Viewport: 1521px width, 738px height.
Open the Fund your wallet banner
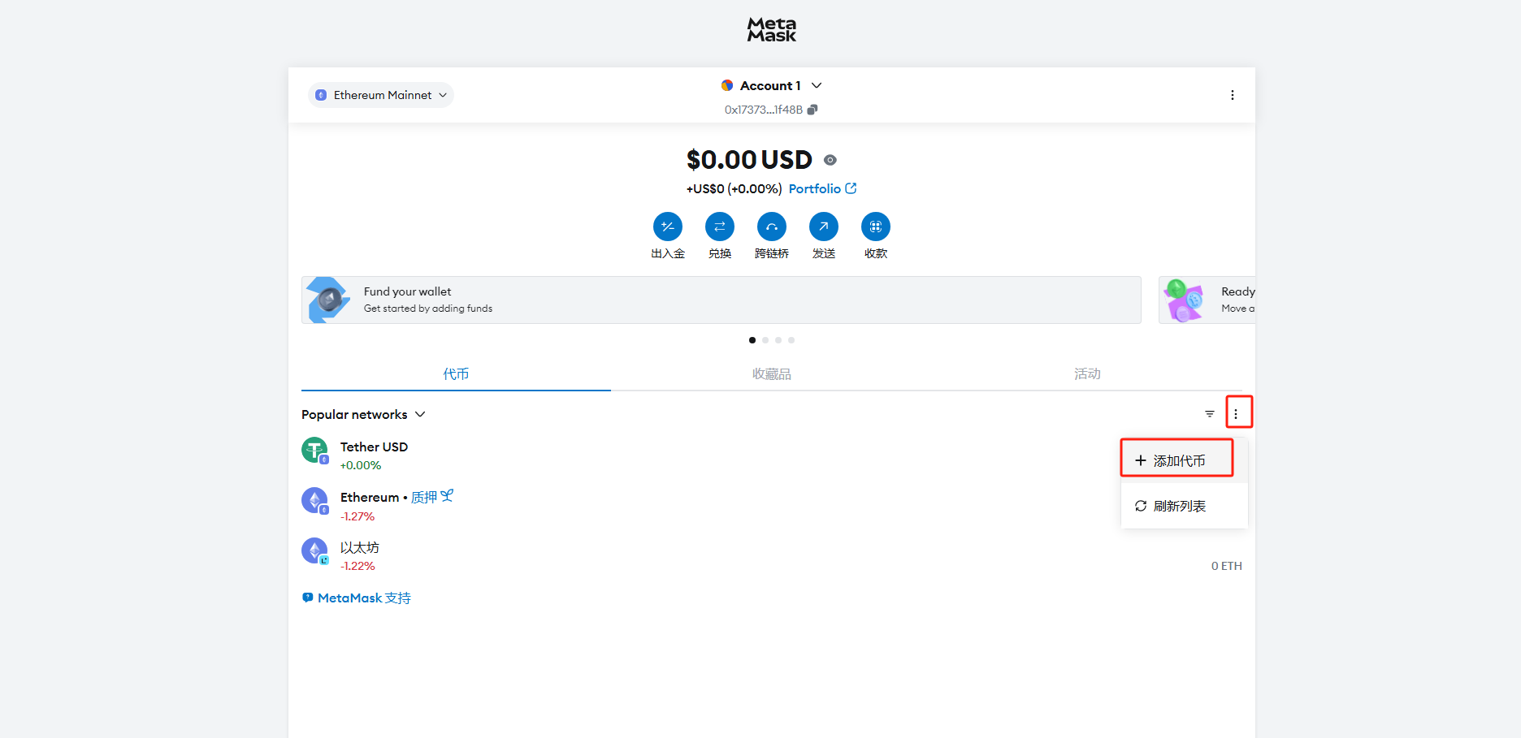[x=721, y=300]
